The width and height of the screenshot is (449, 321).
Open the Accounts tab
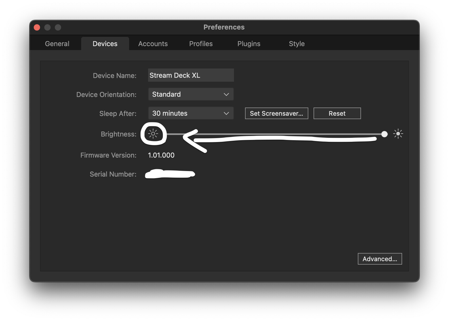point(153,44)
